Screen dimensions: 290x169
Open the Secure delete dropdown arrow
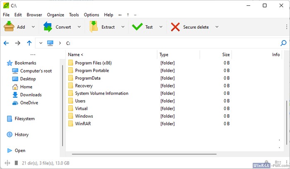pos(217,27)
